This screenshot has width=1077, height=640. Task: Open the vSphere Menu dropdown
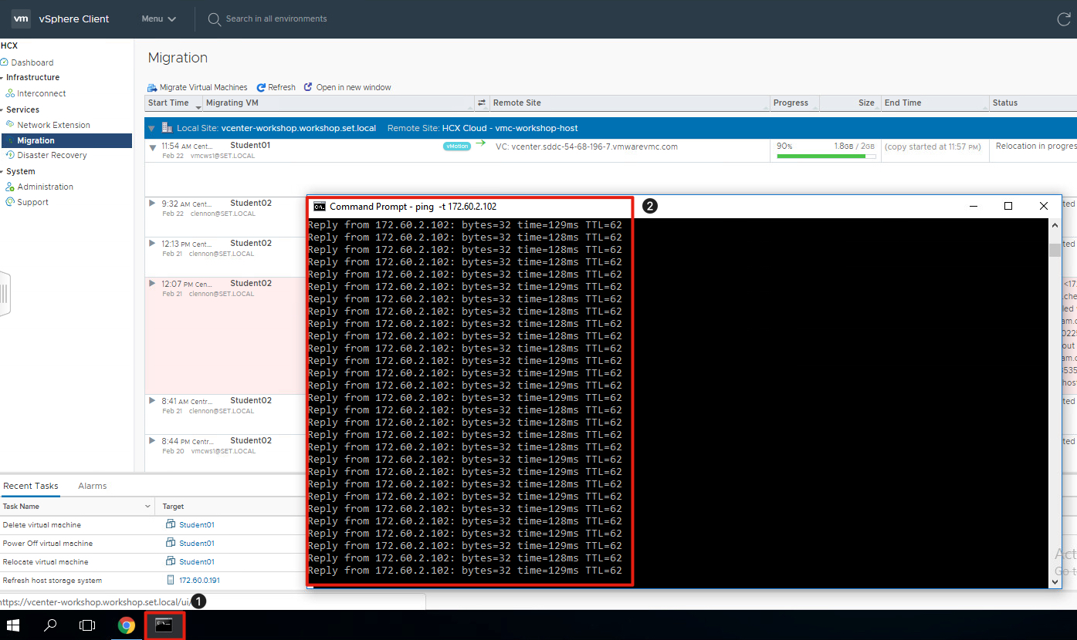click(159, 19)
